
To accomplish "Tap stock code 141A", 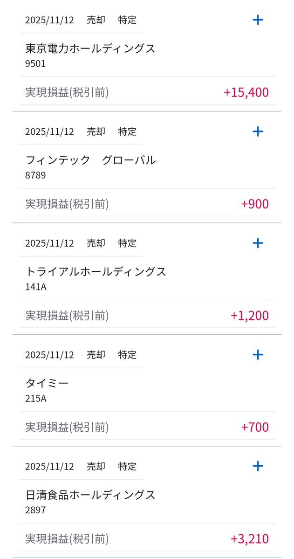I will click(36, 287).
